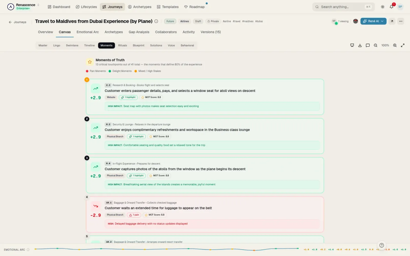Switch to the Emotional Arc tab

pyautogui.click(x=88, y=32)
